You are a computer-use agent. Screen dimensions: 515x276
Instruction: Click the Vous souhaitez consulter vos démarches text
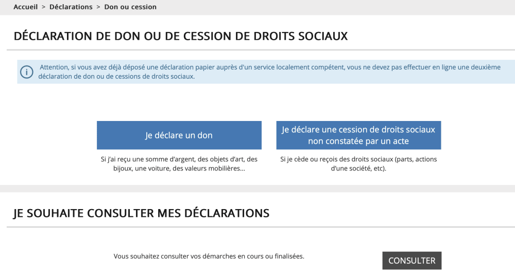click(x=209, y=256)
